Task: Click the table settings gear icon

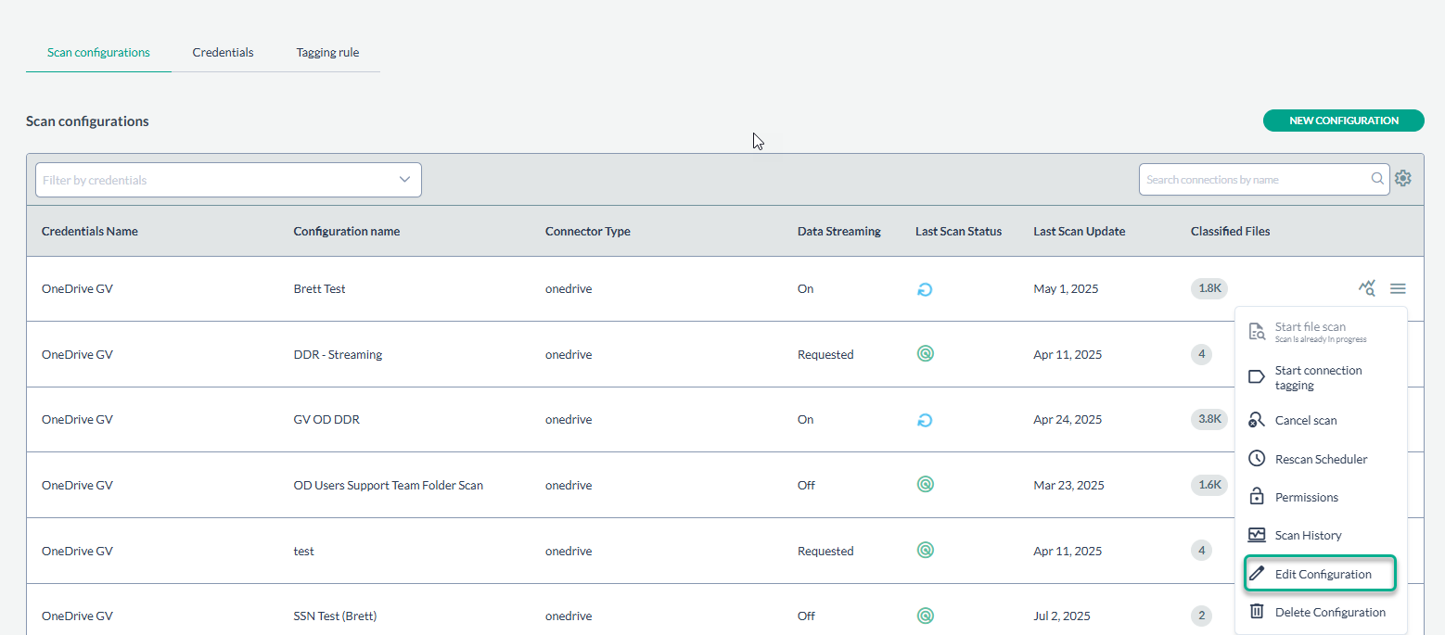Action: (x=1403, y=179)
